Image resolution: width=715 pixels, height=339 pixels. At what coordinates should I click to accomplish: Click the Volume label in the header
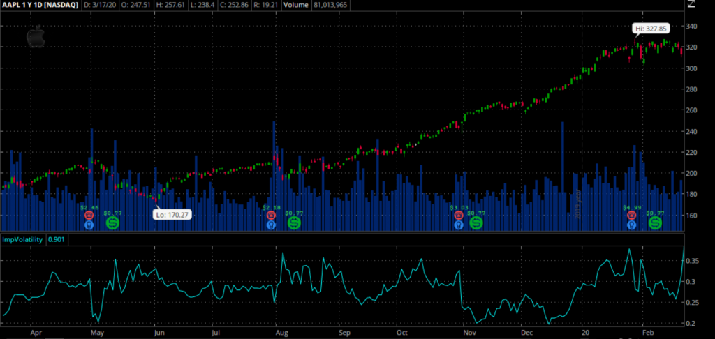click(x=296, y=6)
